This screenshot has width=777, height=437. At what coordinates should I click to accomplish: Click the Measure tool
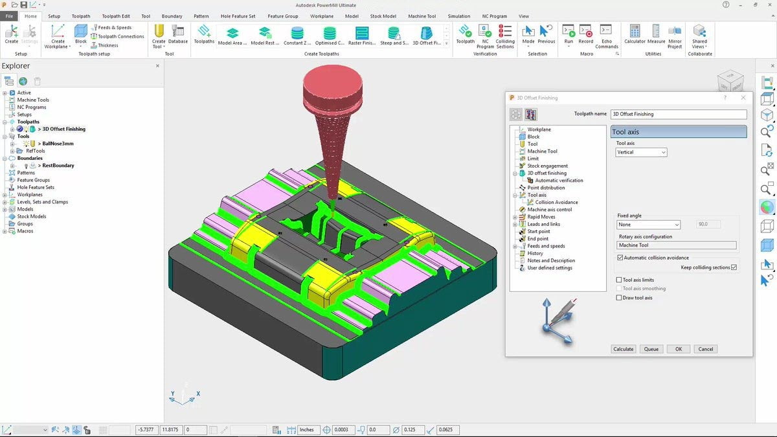[656, 34]
